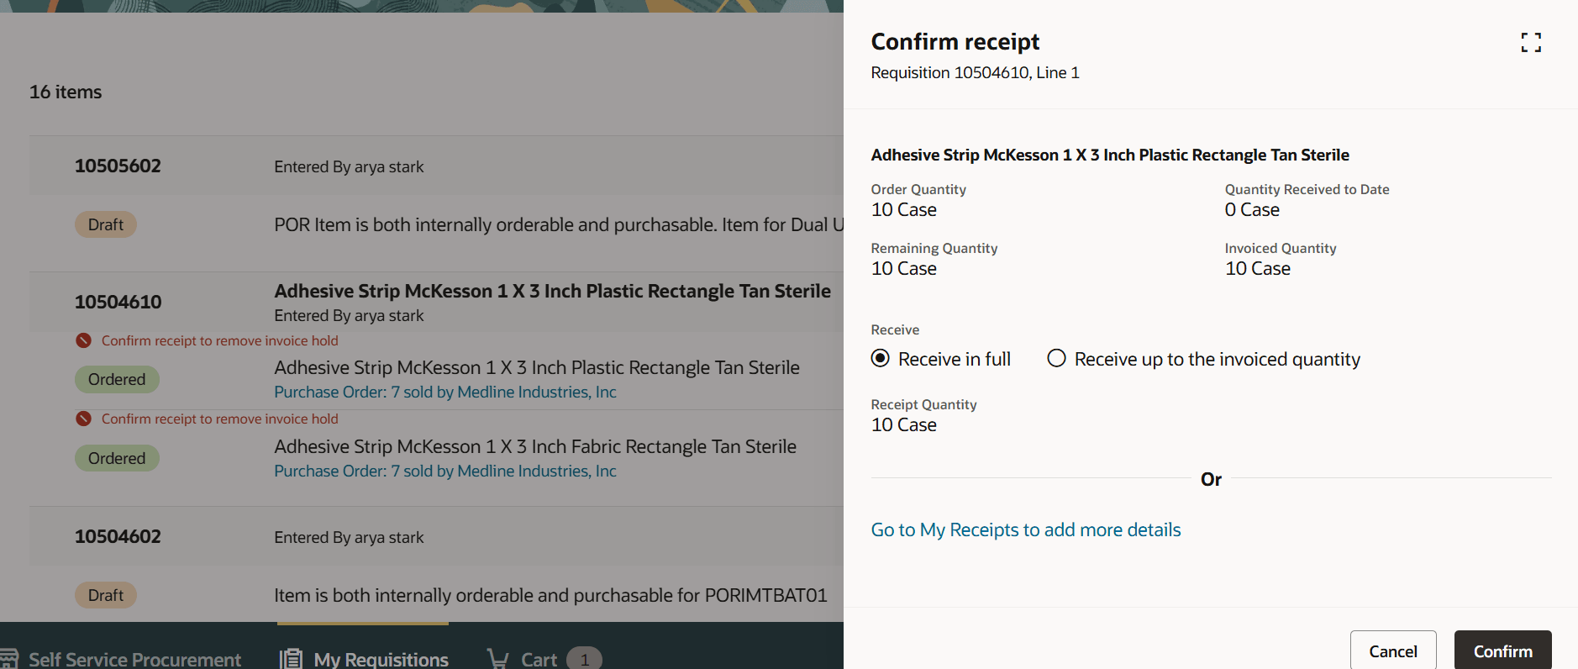Open the Cart tab

click(x=539, y=659)
